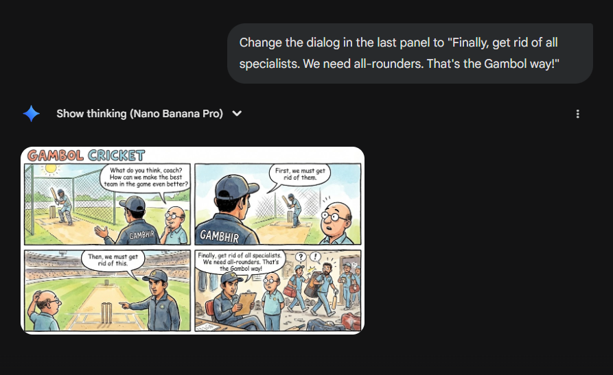Expand the Show thinking chevron arrow
Screen dimensions: 613x375
[x=237, y=114]
